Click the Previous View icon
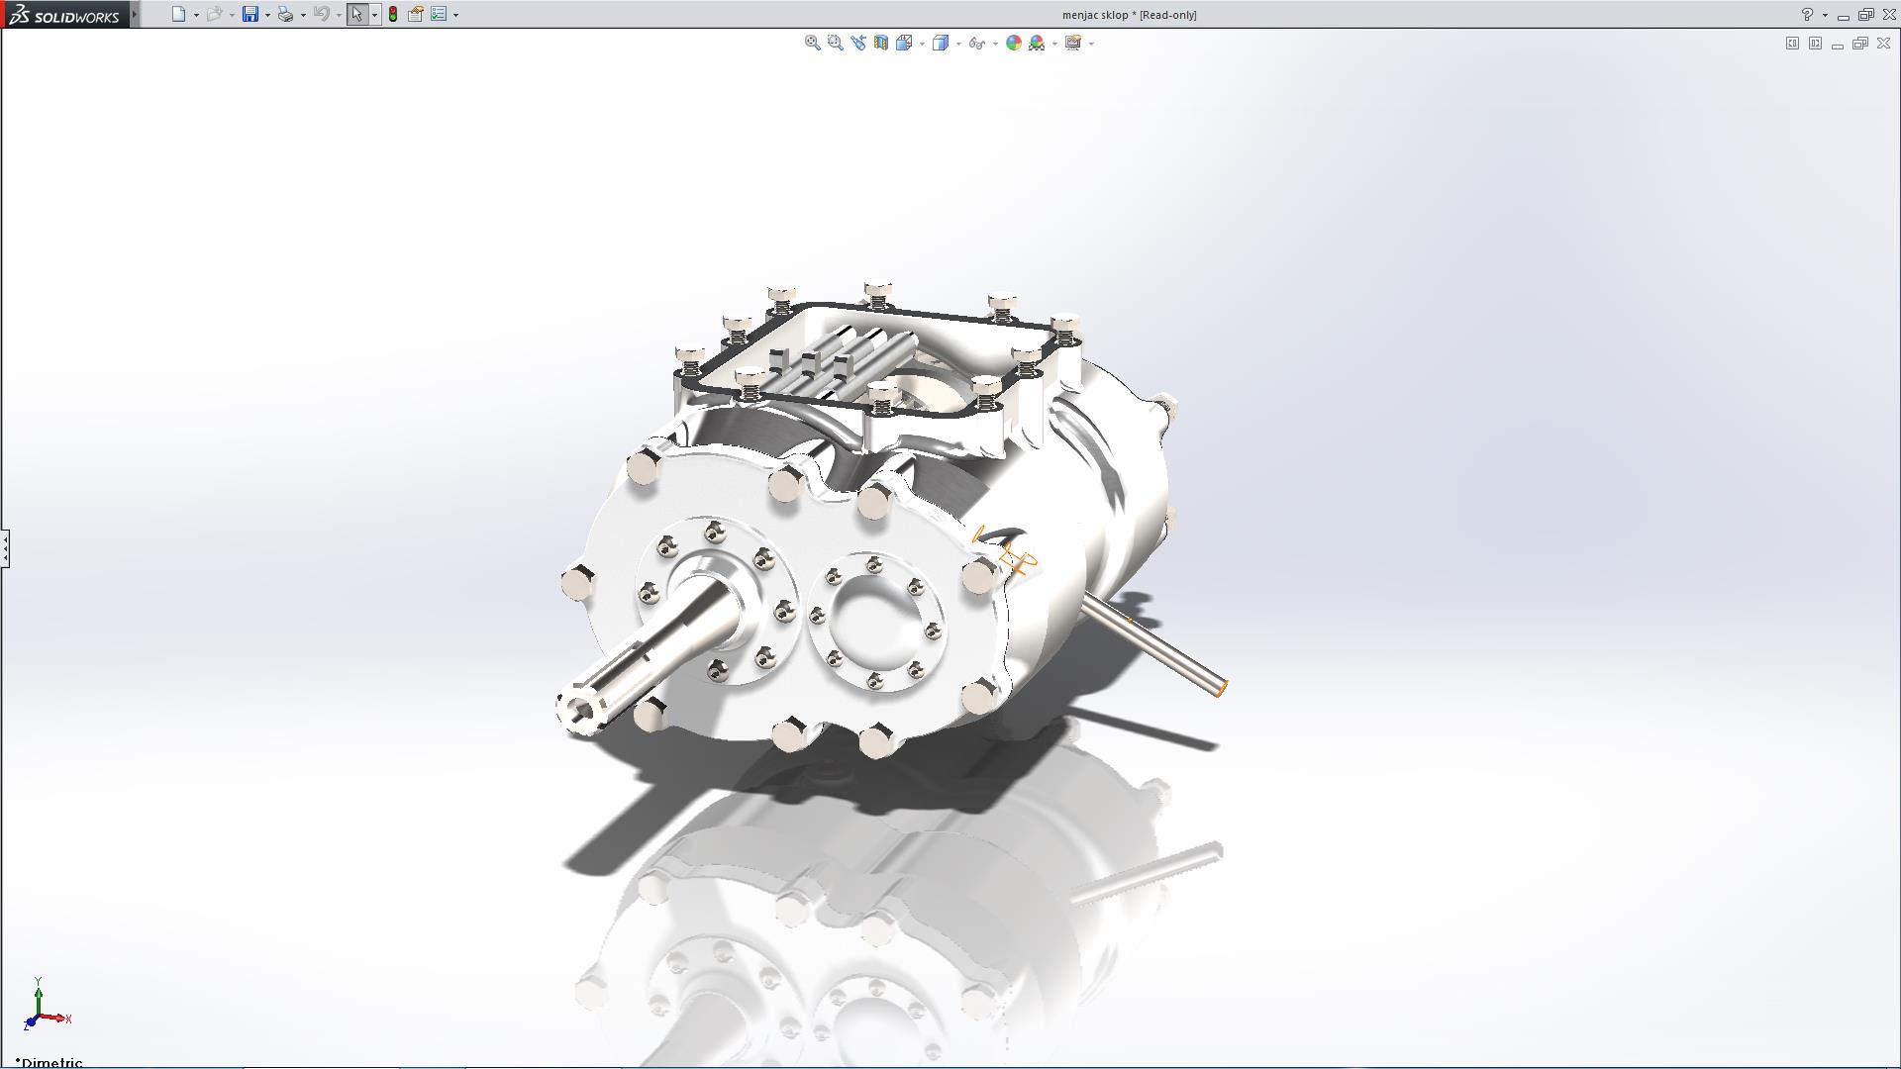The height and width of the screenshot is (1069, 1901). click(857, 43)
